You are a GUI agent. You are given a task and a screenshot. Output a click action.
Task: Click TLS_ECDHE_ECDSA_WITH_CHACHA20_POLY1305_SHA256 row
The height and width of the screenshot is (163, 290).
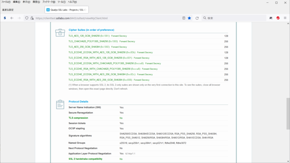[x=148, y=63]
